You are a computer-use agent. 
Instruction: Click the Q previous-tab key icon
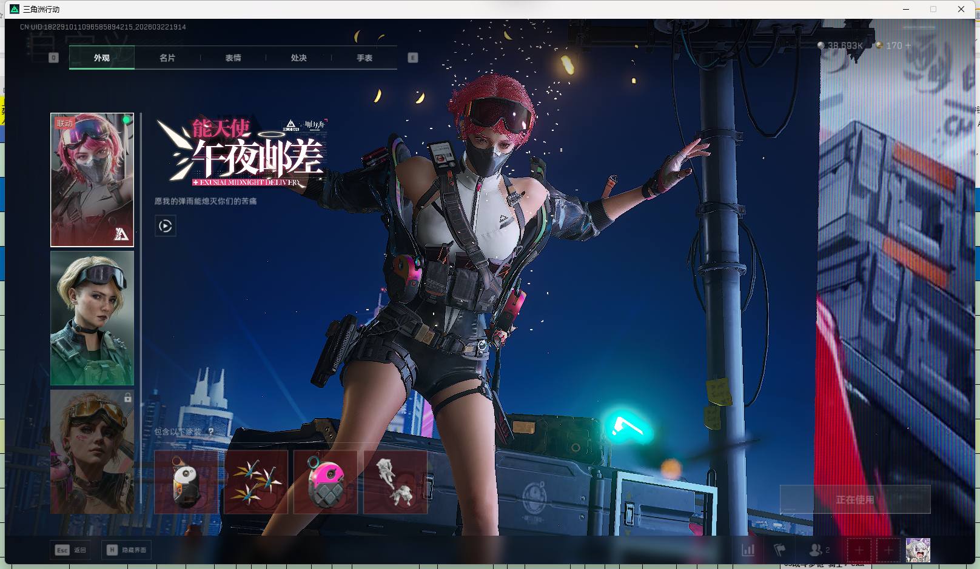[53, 58]
